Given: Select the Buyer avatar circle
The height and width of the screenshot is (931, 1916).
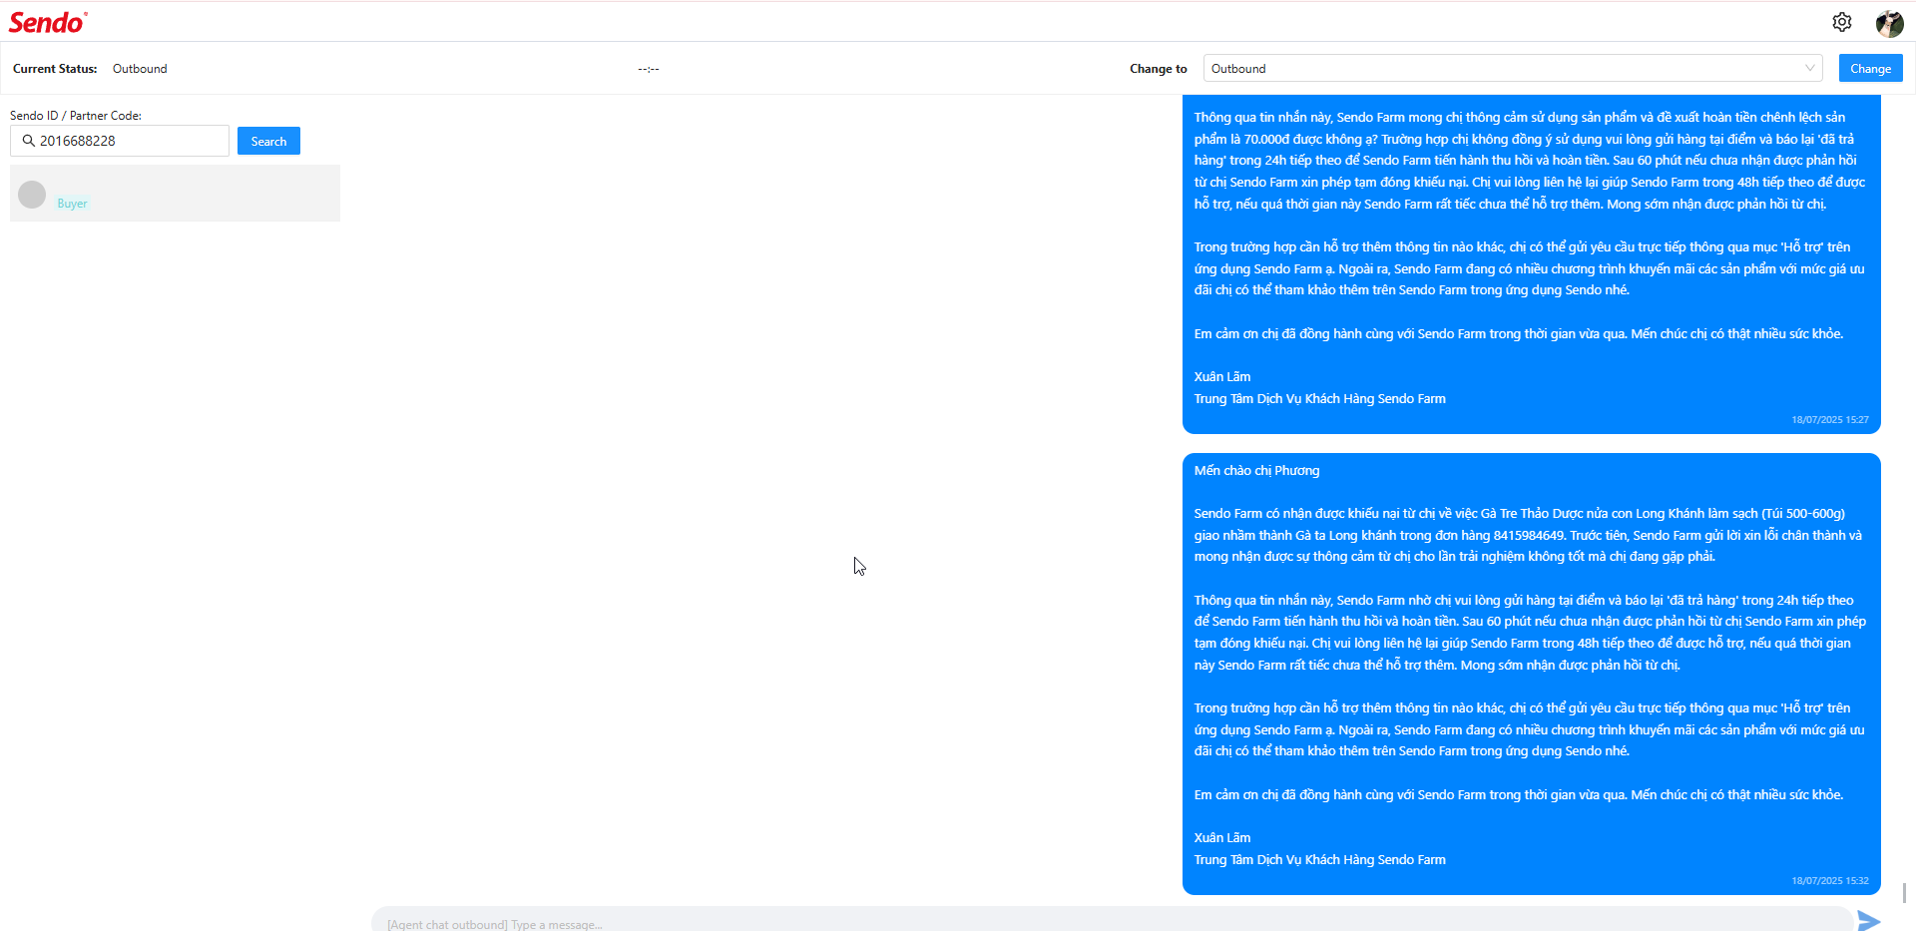Looking at the screenshot, I should (32, 195).
